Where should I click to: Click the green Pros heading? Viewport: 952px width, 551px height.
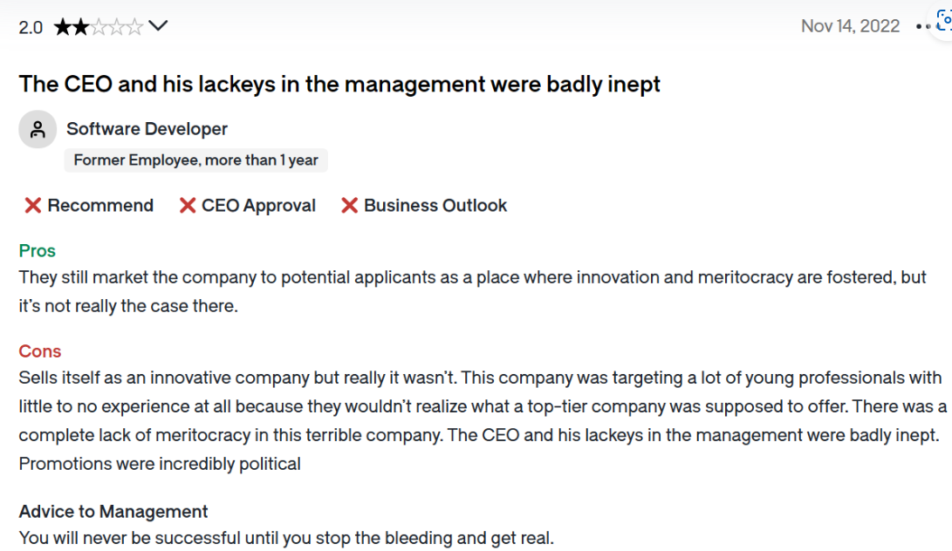(37, 250)
